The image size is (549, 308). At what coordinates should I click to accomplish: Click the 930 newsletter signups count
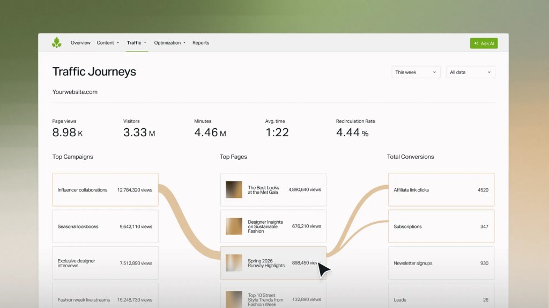coord(484,263)
